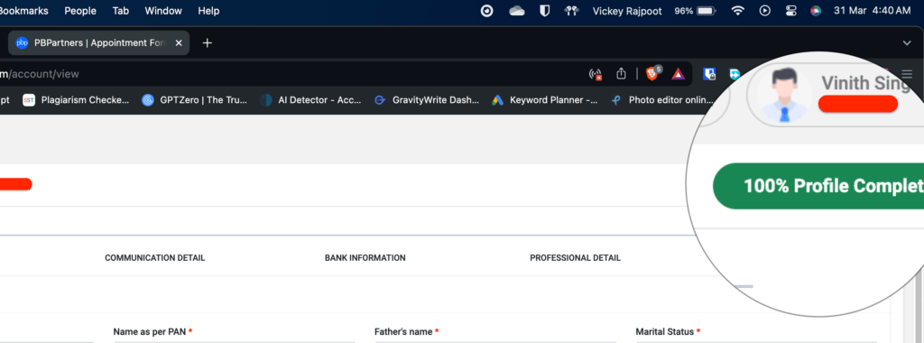Image resolution: width=924 pixels, height=343 pixels.
Task: Open the Wi-Fi menu
Action: coord(738,11)
